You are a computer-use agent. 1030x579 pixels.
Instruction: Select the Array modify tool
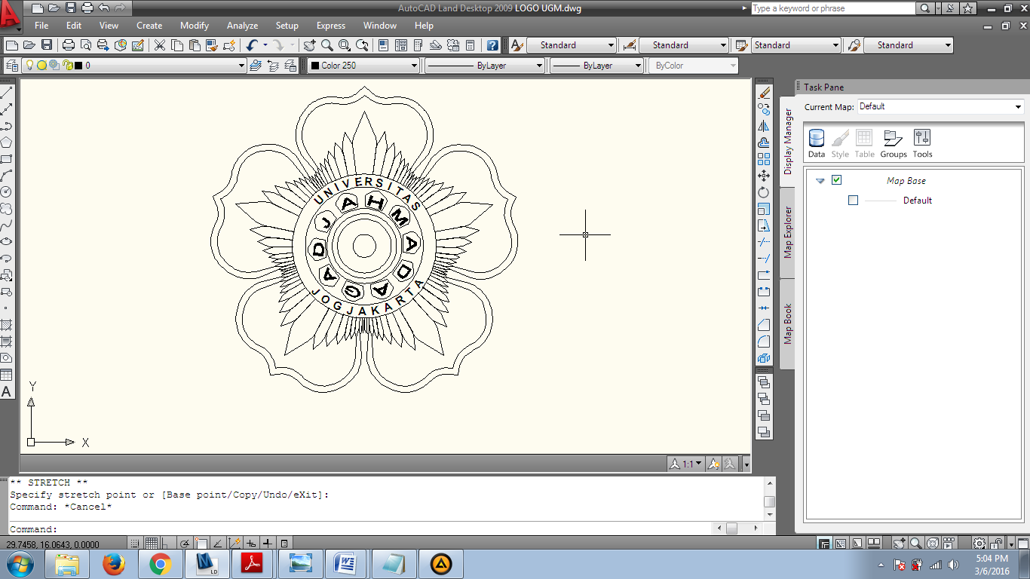click(x=764, y=159)
